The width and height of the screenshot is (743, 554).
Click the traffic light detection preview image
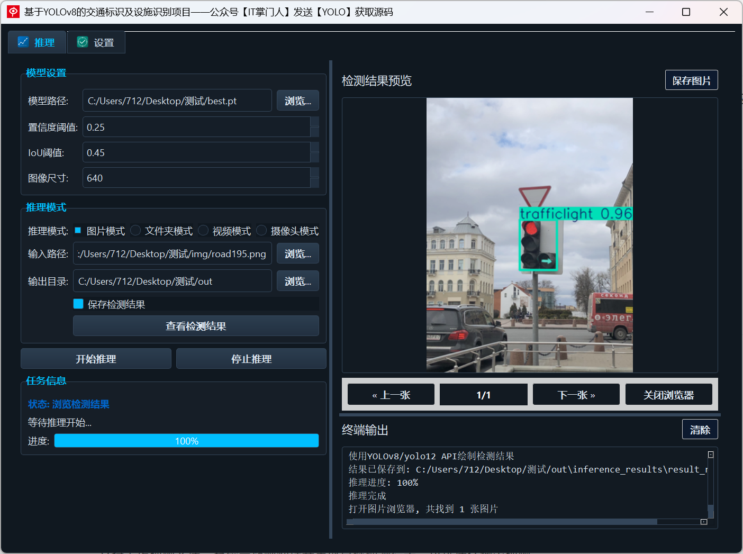(x=529, y=235)
